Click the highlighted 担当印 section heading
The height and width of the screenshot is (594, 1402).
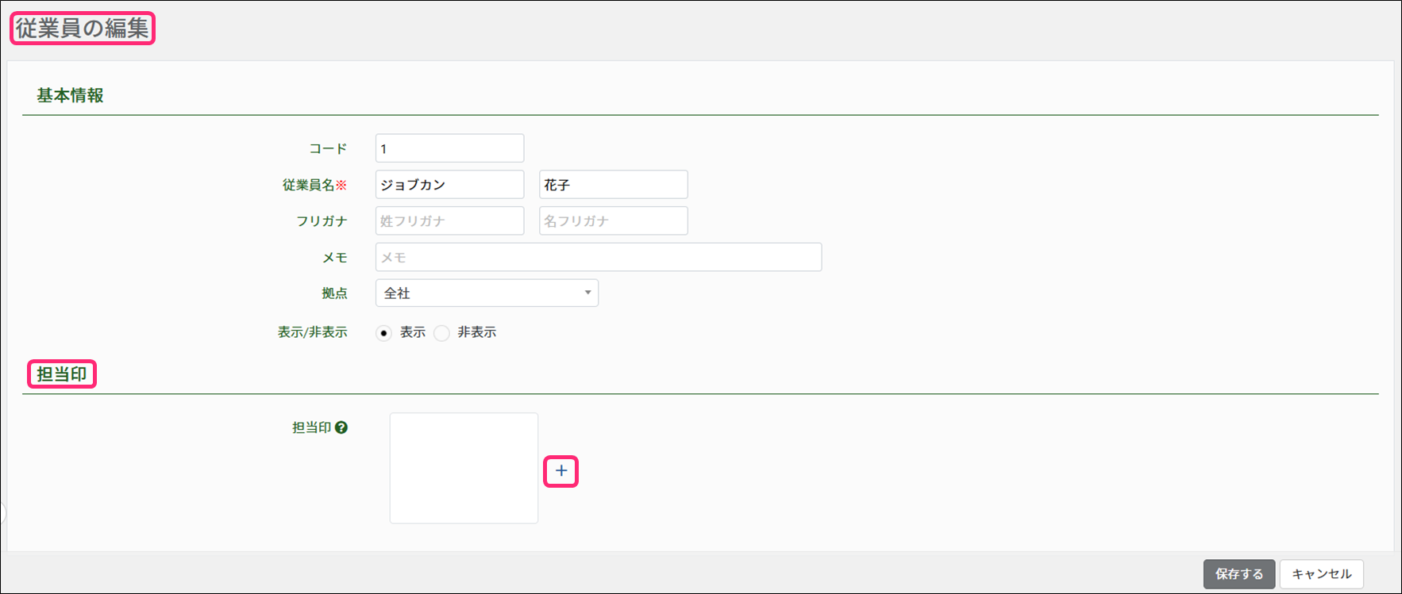(62, 374)
